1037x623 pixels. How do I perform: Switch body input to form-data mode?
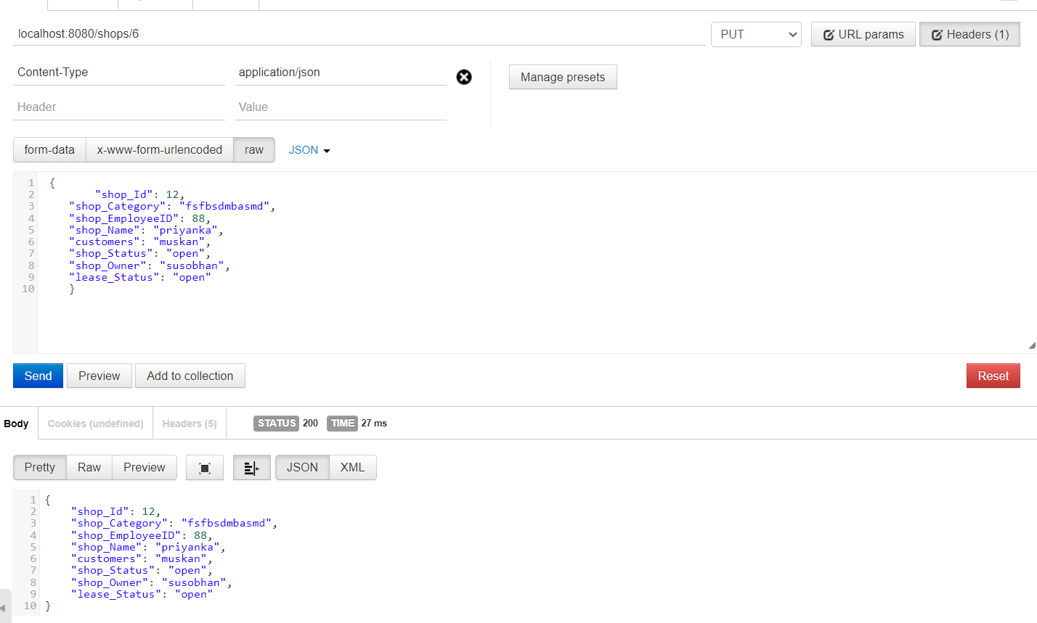coord(49,149)
